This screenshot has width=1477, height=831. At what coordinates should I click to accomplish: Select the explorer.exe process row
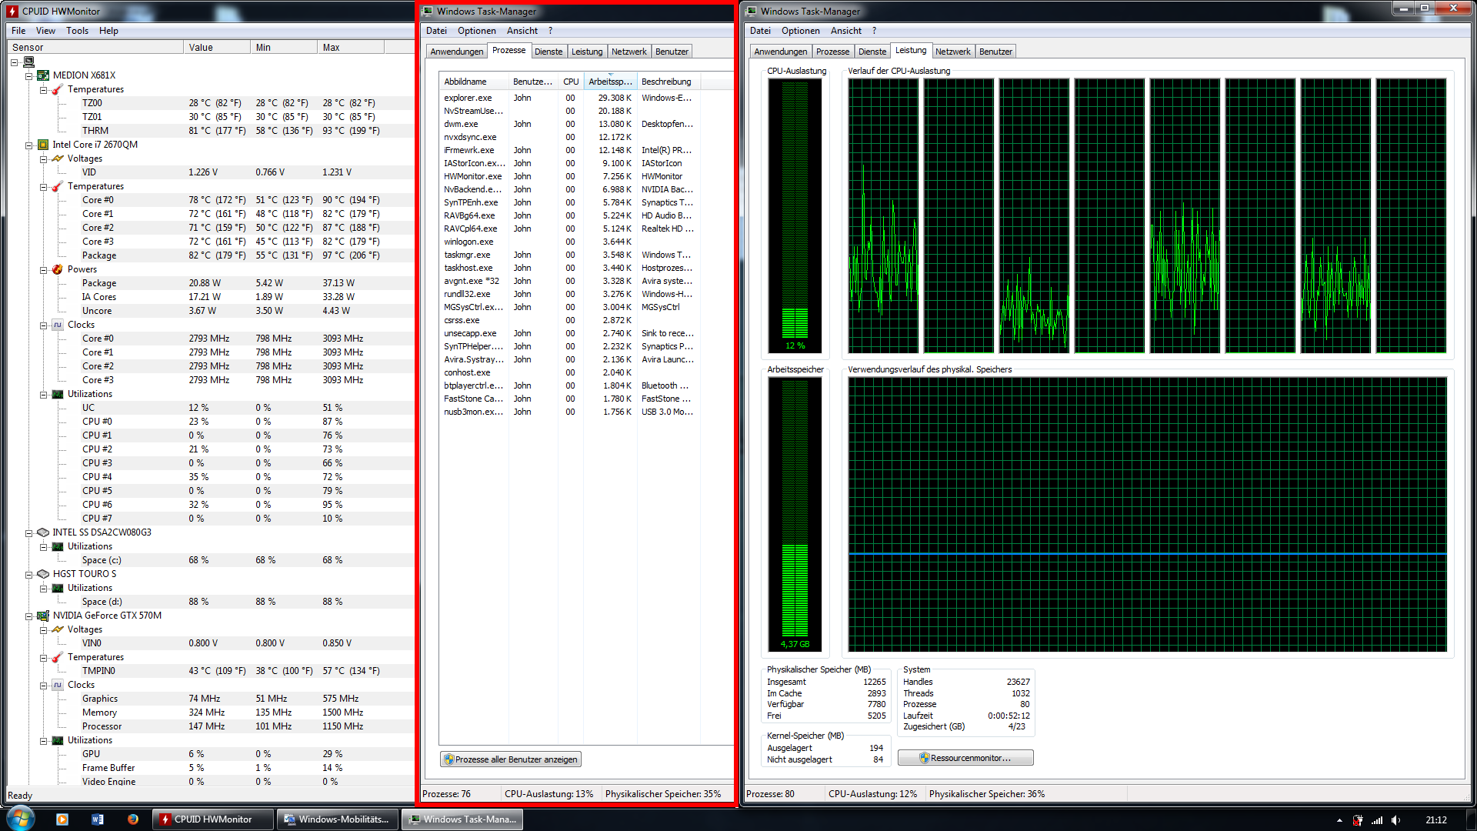(x=468, y=98)
